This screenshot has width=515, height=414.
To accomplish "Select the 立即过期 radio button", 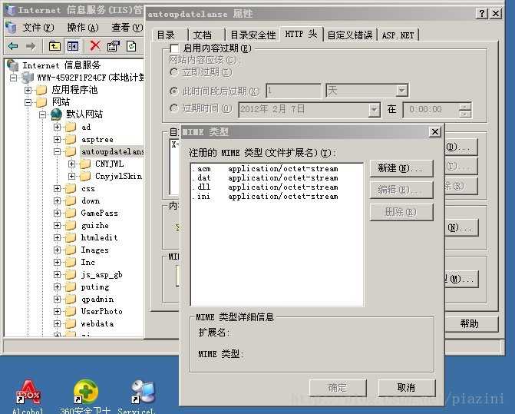I will point(173,72).
